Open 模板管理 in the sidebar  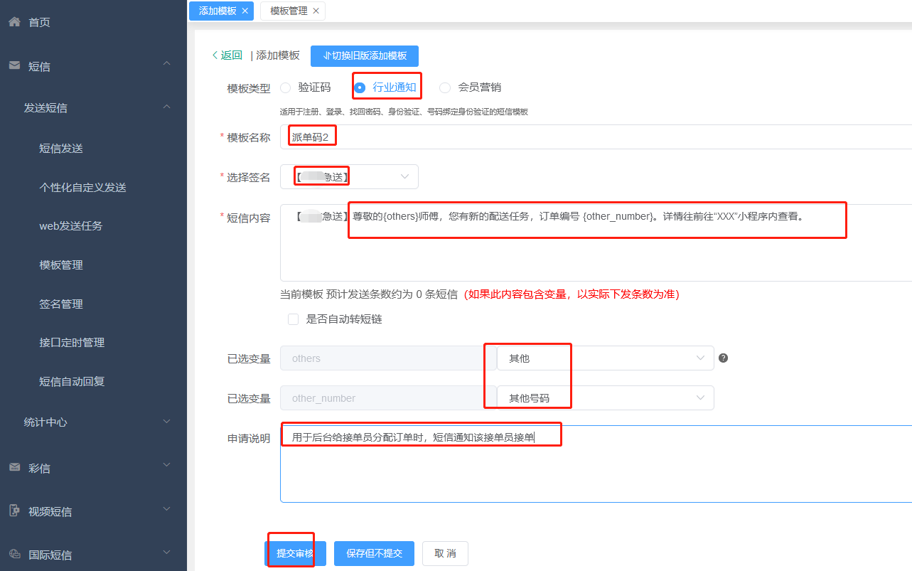point(61,265)
